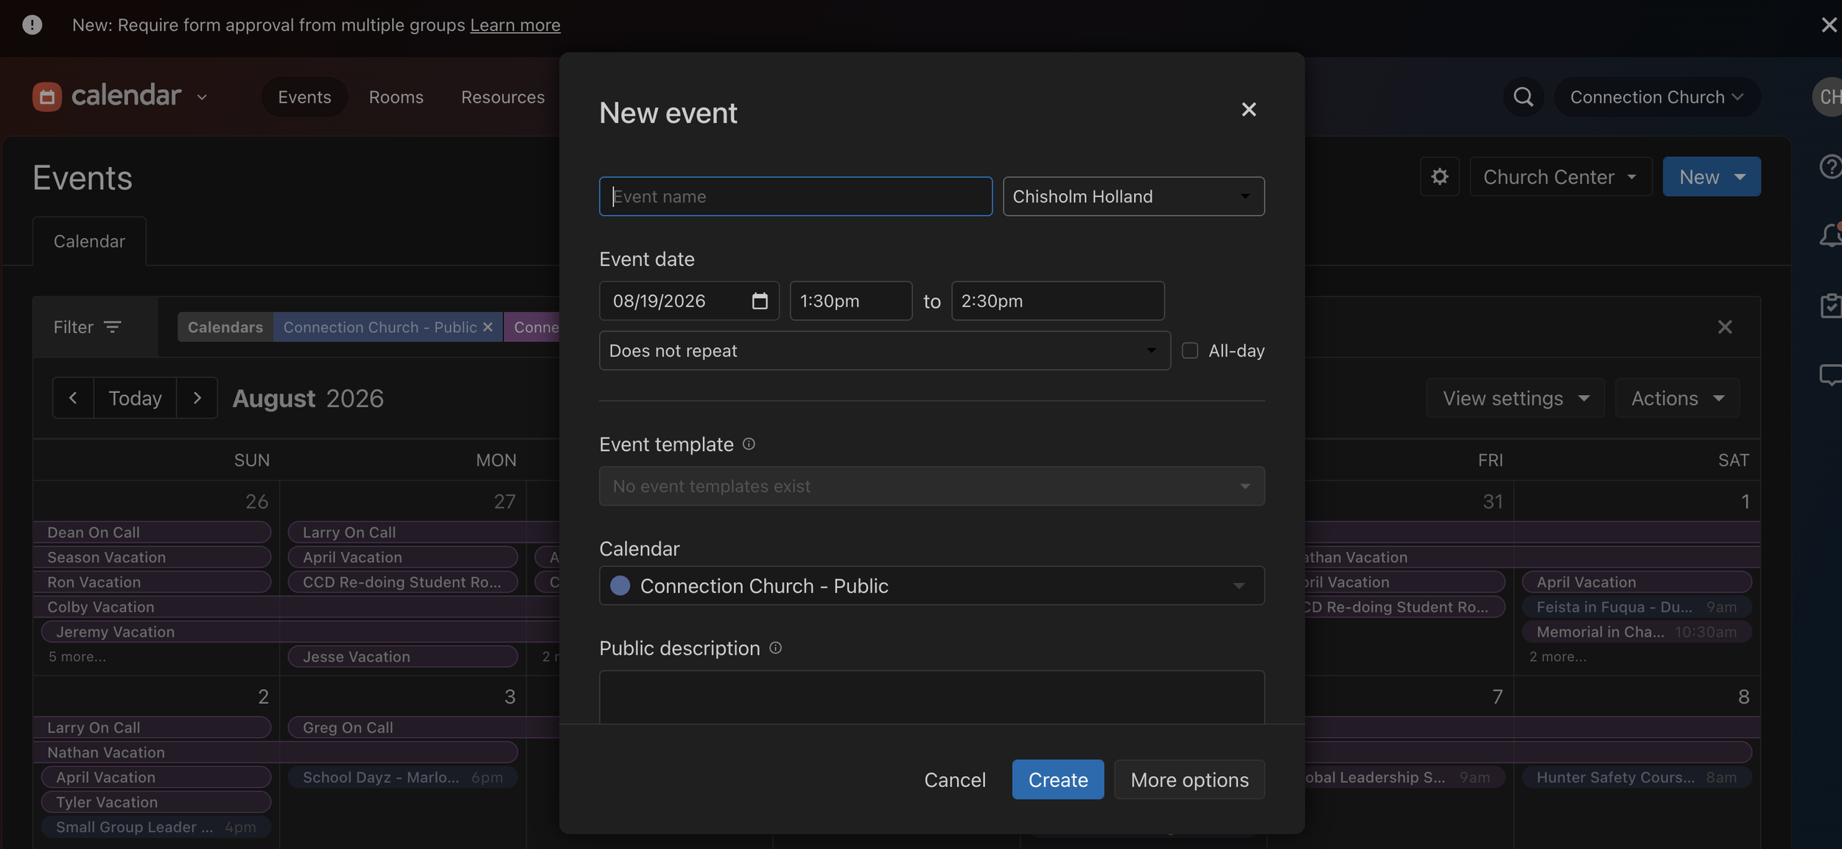Open the View settings dropdown
This screenshot has height=849, width=1842.
pyautogui.click(x=1515, y=398)
